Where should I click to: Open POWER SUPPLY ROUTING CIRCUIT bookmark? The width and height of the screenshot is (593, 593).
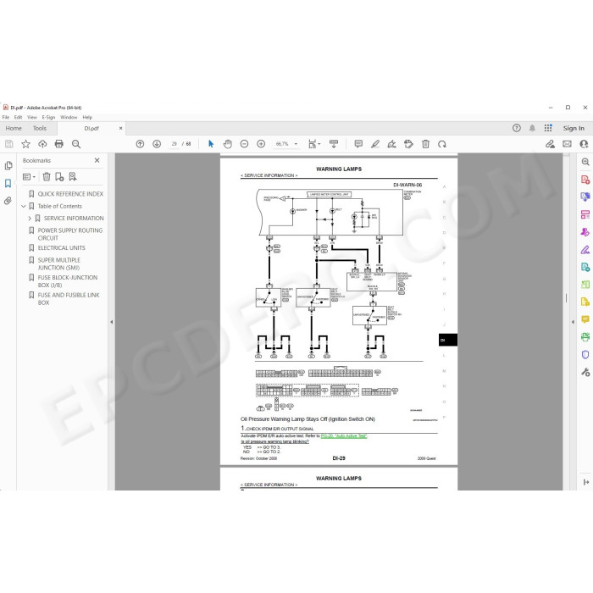click(x=70, y=234)
